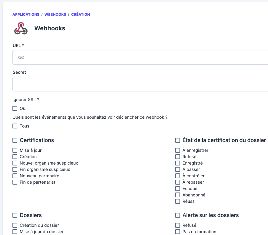
Task: Check the 'Échoué' state option
Action: (x=178, y=189)
